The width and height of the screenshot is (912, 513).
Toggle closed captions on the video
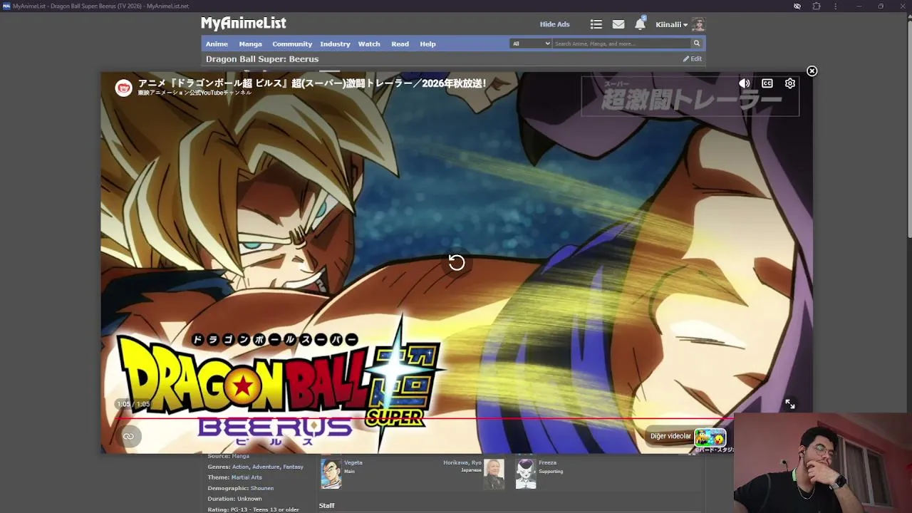pyautogui.click(x=767, y=83)
